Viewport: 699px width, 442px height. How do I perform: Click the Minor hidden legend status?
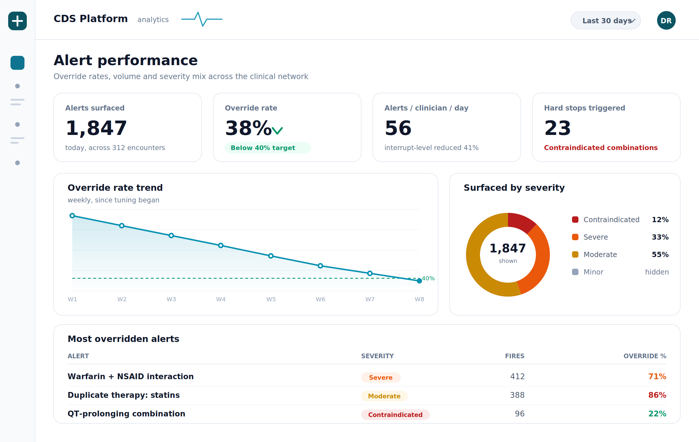tap(657, 272)
